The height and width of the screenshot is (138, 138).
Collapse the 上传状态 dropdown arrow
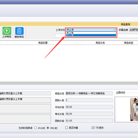tap(114, 30)
